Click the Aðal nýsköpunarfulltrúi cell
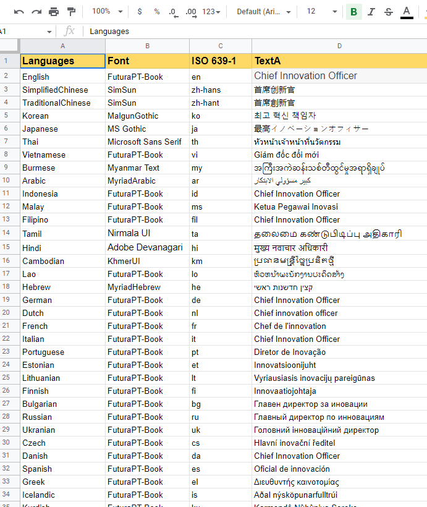Screen dimensions: 427x507 click(339, 495)
